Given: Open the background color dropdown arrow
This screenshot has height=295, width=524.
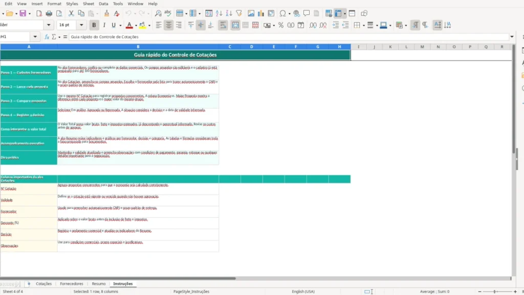Looking at the screenshot, I should click(x=149, y=26).
